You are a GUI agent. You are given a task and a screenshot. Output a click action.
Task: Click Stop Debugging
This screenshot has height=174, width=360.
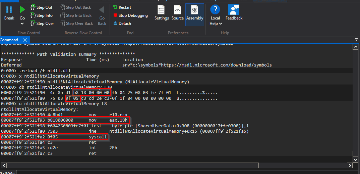[x=130, y=15]
